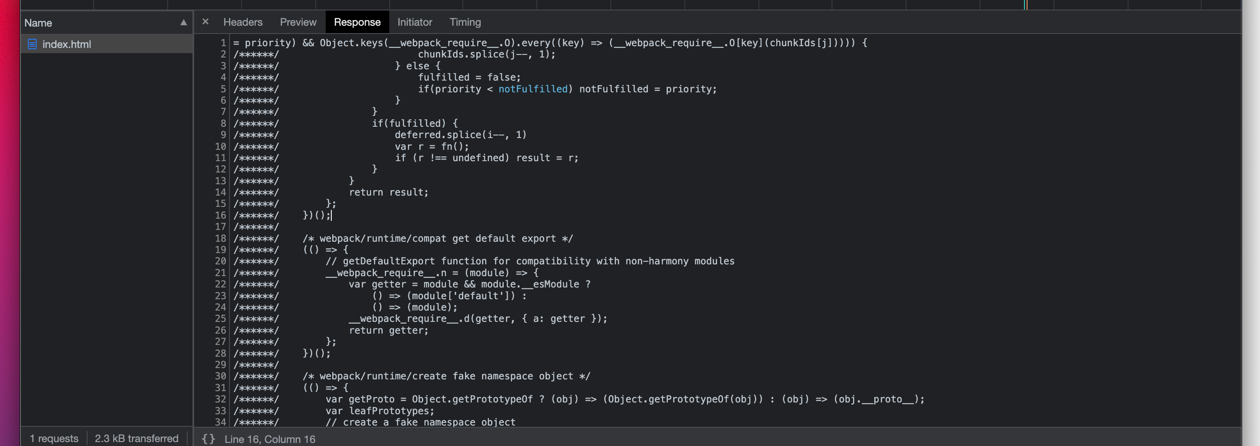Click the network overview timeline strip at top

pyautogui.click(x=636, y=5)
